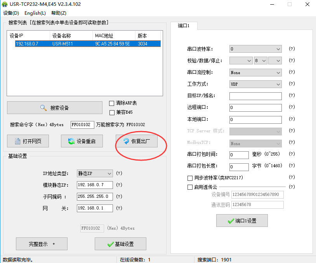Click the help (?) next to 串口波特率

coord(292,49)
